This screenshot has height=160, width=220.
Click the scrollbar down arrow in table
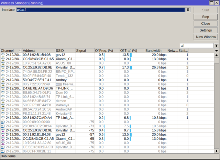(216, 150)
